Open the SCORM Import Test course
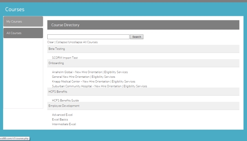Viewport: 247px width, 141px height. click(x=65, y=58)
